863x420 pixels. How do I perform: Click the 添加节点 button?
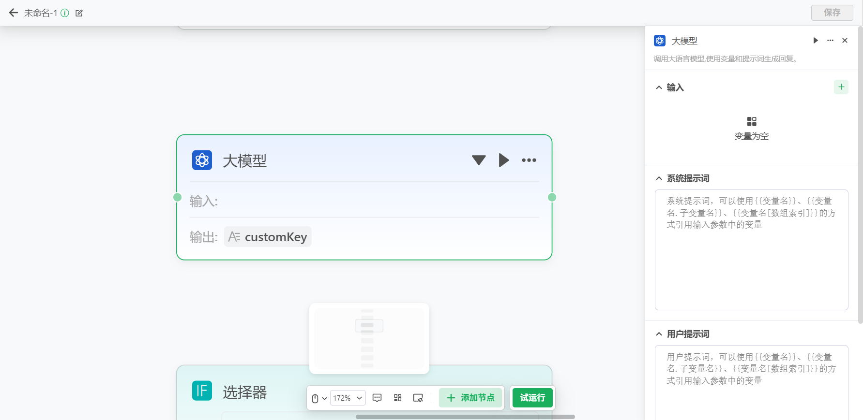[470, 398]
